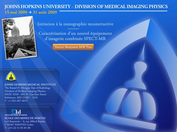Select La Chantrerie – 4, rue Alfred Kastler

point(25,122)
